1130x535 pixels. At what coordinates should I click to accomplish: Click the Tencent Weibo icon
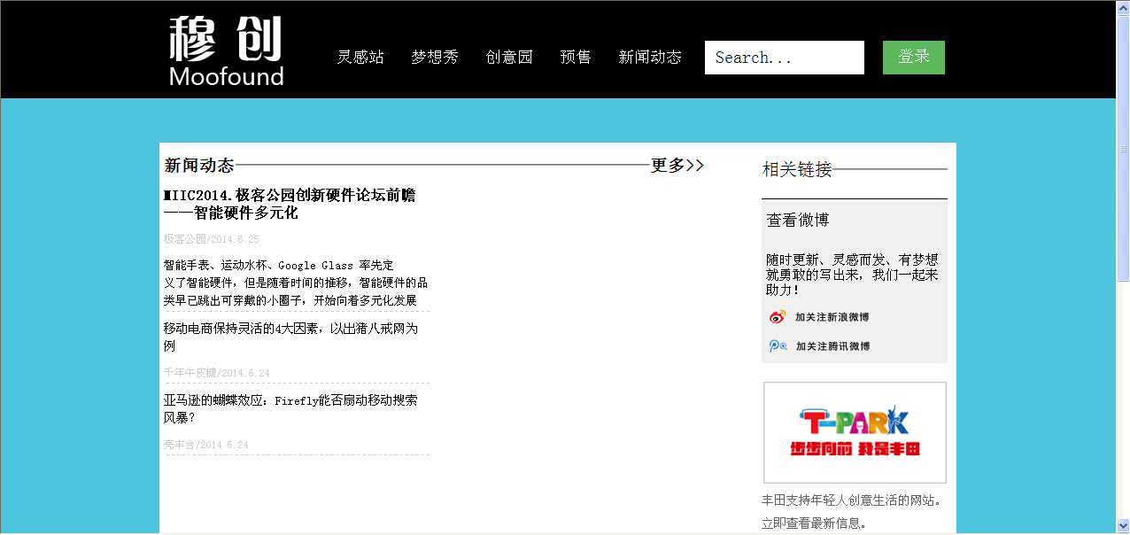[778, 346]
